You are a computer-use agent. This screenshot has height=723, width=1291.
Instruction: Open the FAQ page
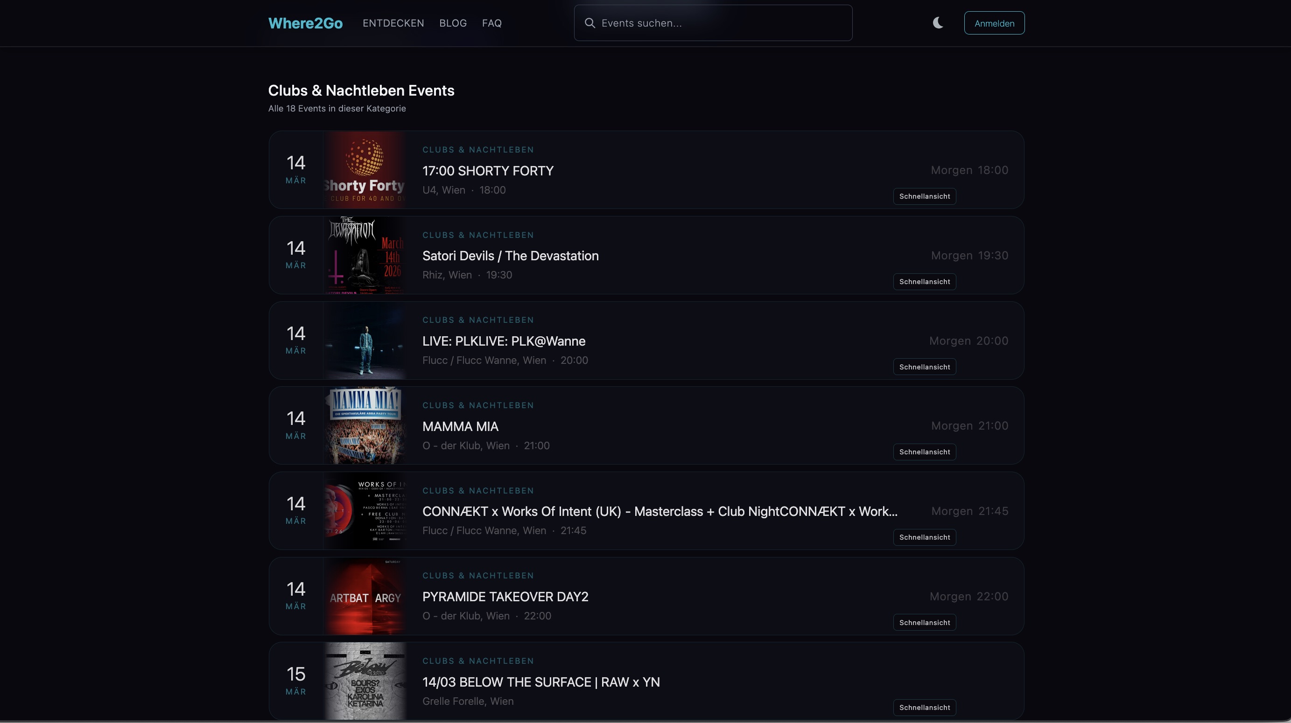click(491, 23)
